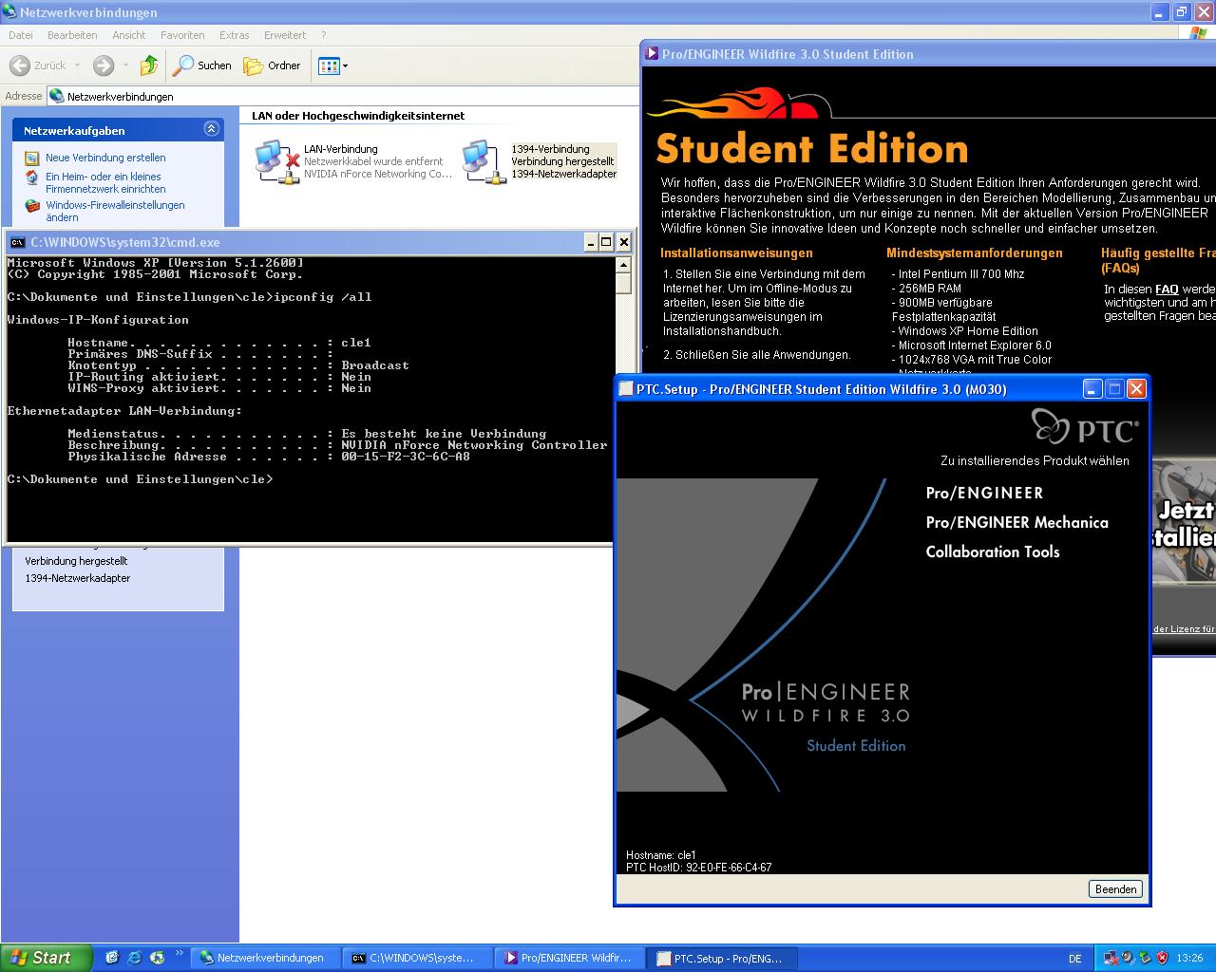Click the forward arrow icon in toolbar
Image resolution: width=1216 pixels, height=972 pixels.
tap(104, 65)
